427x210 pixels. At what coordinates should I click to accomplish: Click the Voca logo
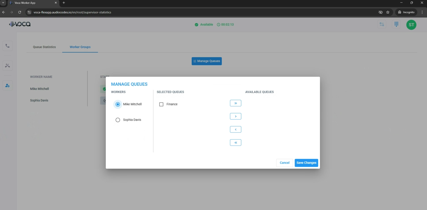point(20,24)
